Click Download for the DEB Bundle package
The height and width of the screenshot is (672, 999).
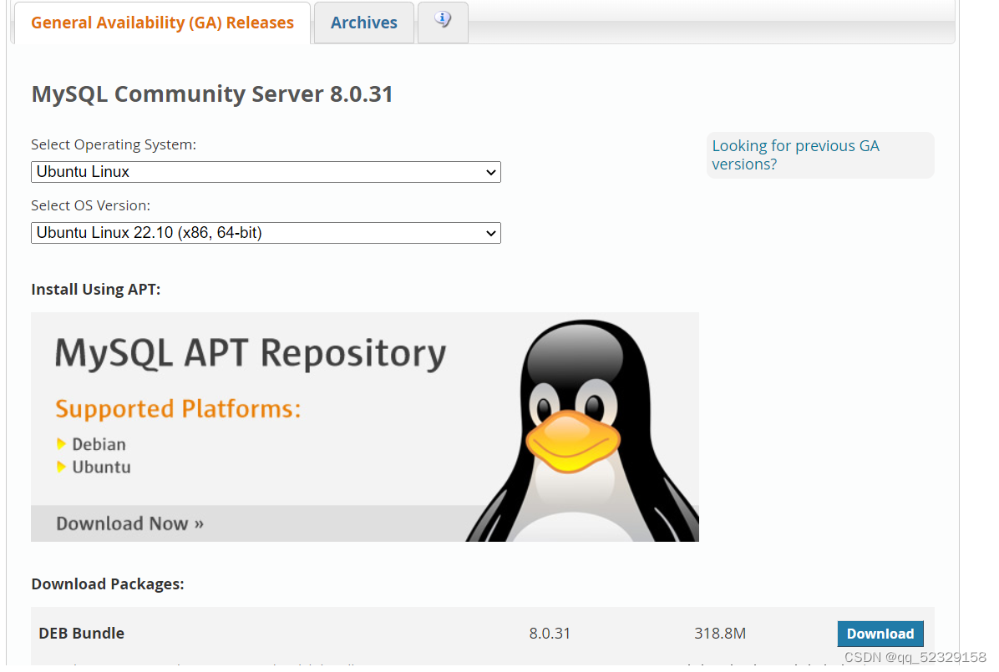pos(880,634)
